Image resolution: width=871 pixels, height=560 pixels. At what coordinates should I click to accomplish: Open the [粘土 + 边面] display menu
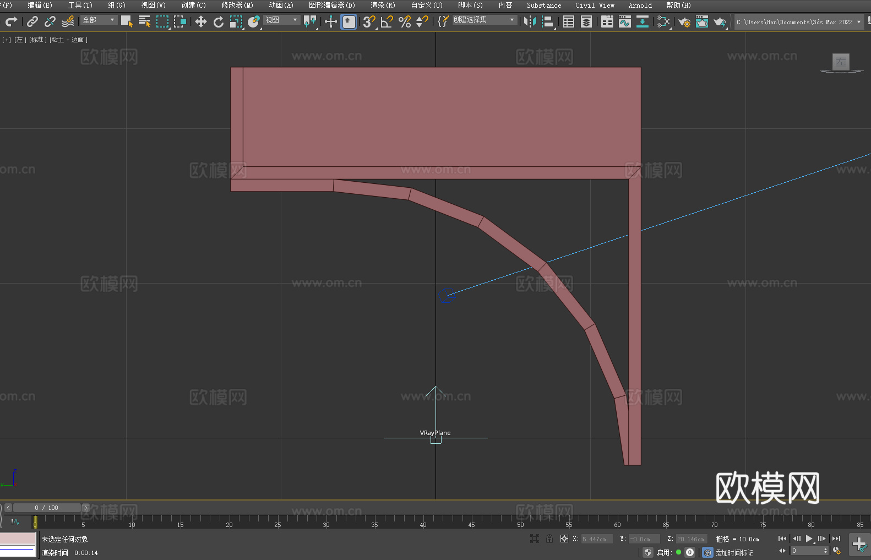click(68, 40)
